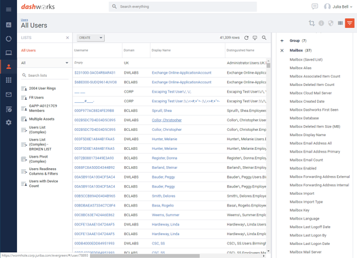Open the projects checklist icon in sidebar
357x258 pixels.
(8, 109)
